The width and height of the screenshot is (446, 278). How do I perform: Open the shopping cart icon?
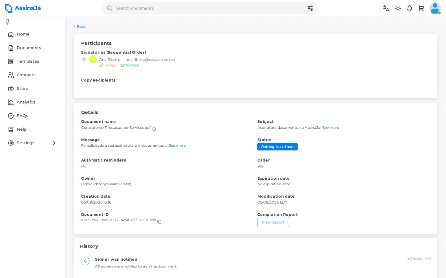(421, 8)
